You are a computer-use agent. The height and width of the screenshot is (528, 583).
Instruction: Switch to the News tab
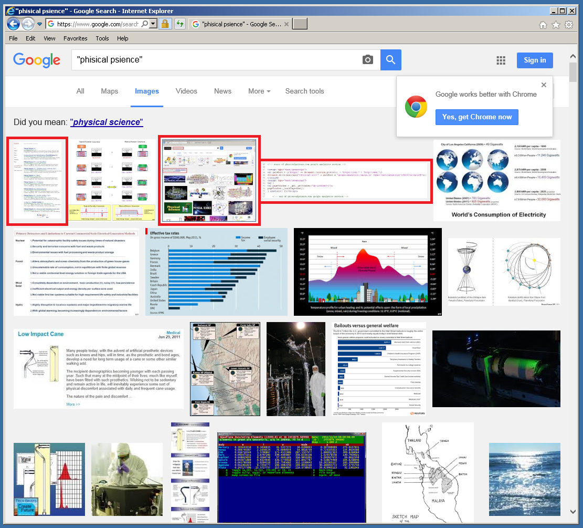coord(222,91)
